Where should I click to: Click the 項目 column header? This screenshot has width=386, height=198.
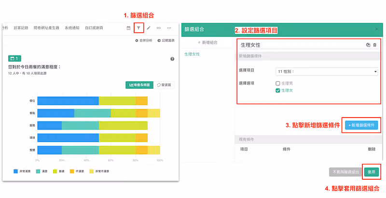point(244,149)
